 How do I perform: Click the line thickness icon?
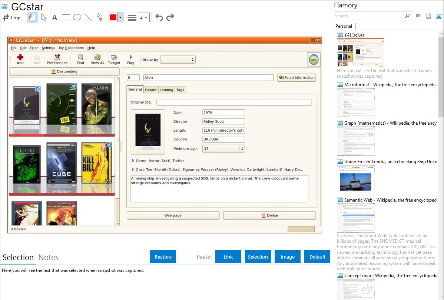132,17
